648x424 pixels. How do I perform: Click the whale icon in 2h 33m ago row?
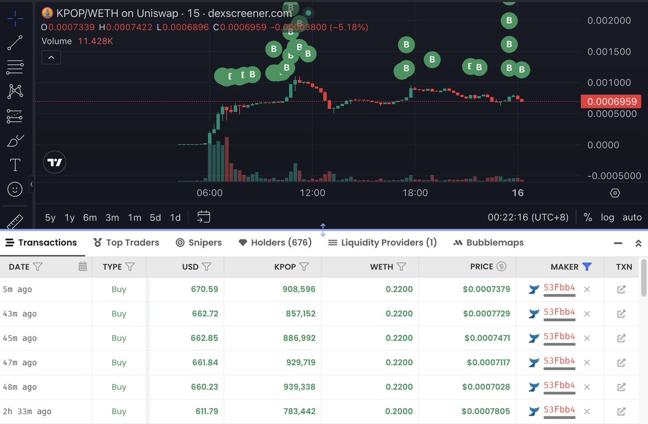[x=534, y=411]
